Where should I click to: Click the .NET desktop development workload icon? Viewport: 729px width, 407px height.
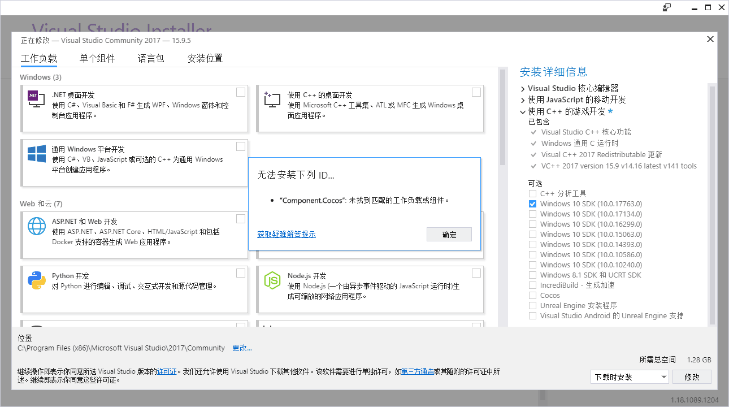[x=36, y=98]
